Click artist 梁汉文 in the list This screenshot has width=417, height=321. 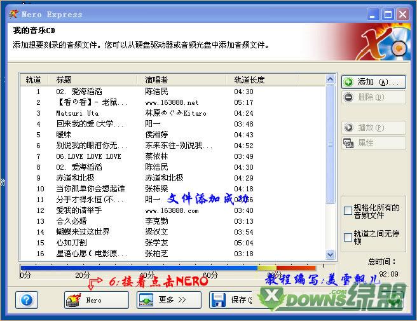[x=156, y=232]
